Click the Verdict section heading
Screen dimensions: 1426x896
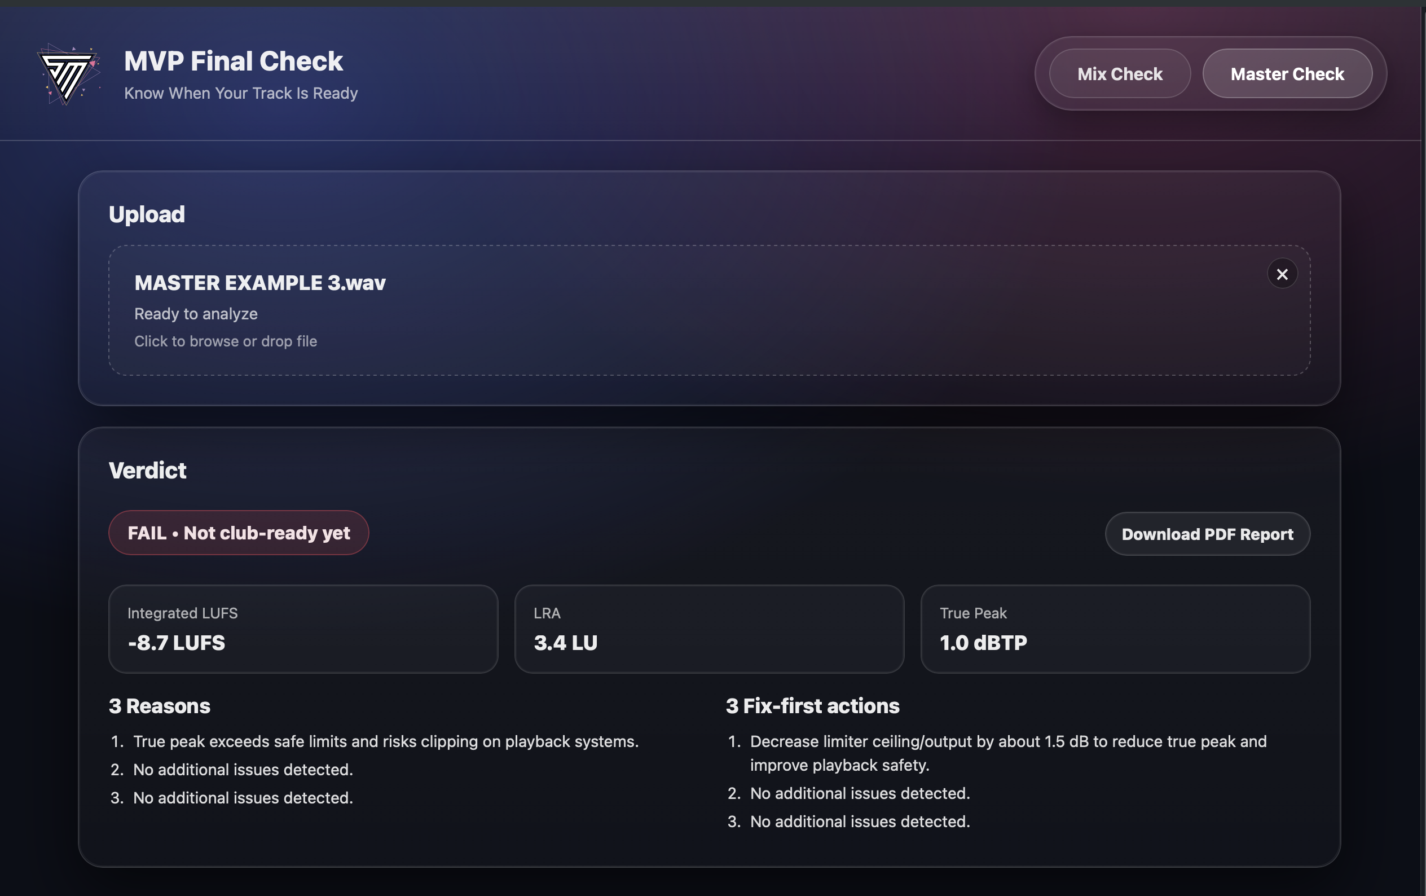point(147,471)
